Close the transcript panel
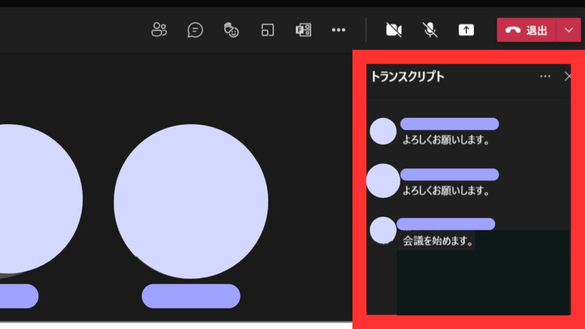 coord(568,76)
